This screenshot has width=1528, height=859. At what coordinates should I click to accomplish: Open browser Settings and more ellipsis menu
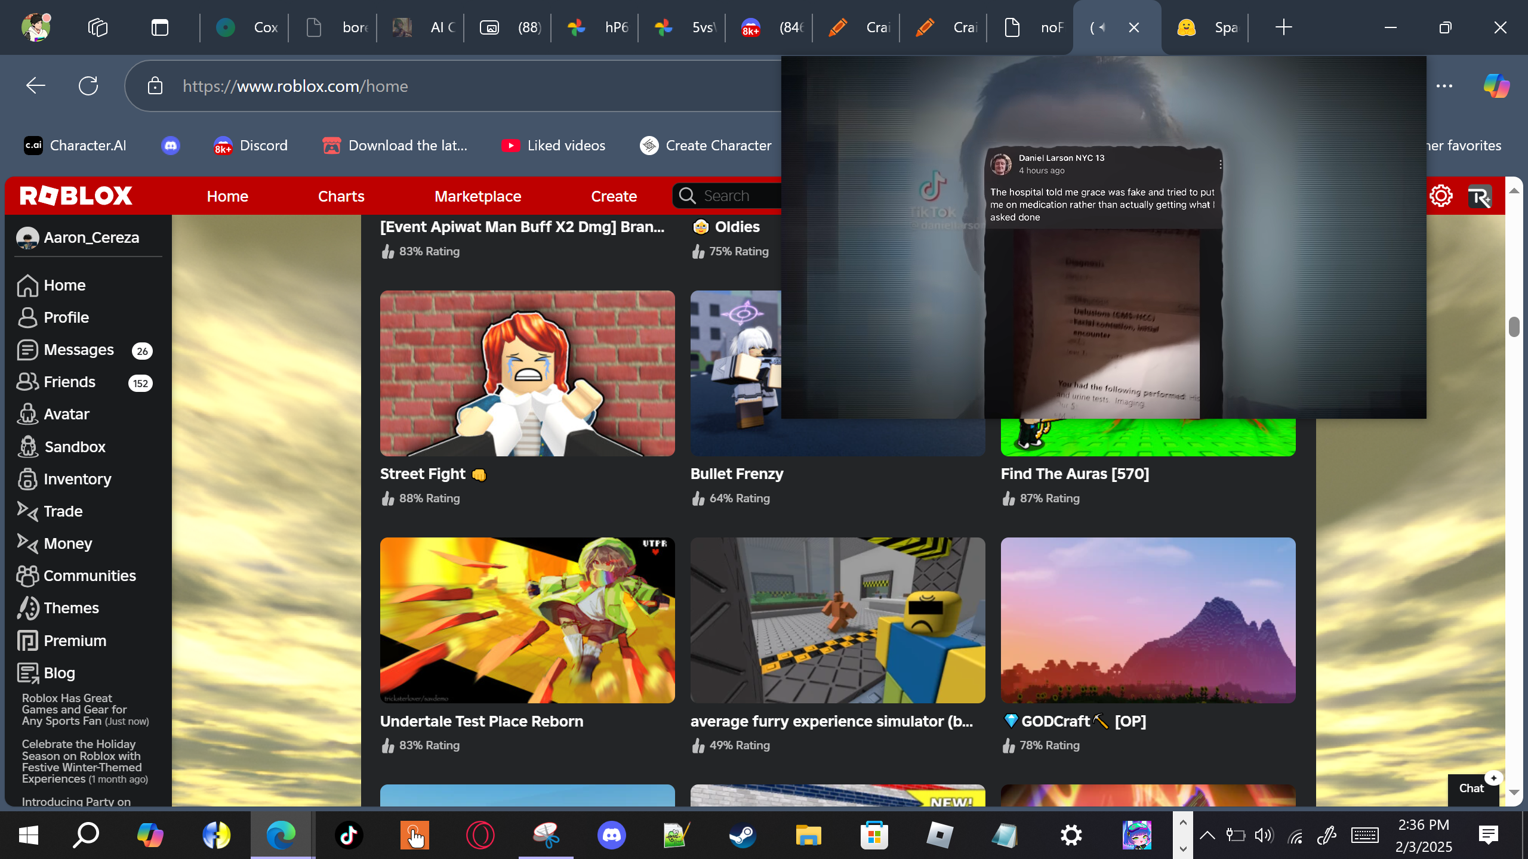[x=1444, y=86]
